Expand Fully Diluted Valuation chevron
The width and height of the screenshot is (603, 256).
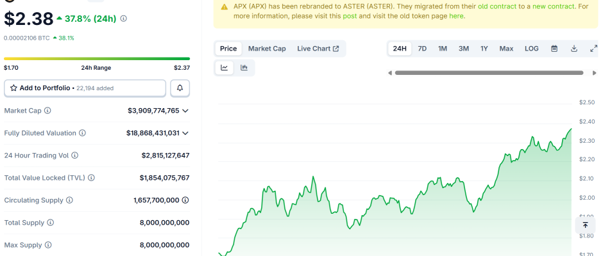(x=185, y=133)
